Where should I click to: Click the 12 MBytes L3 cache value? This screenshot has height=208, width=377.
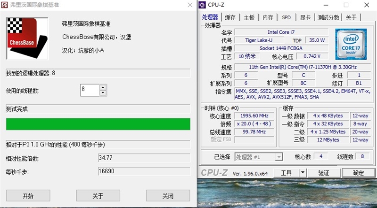click(328, 140)
